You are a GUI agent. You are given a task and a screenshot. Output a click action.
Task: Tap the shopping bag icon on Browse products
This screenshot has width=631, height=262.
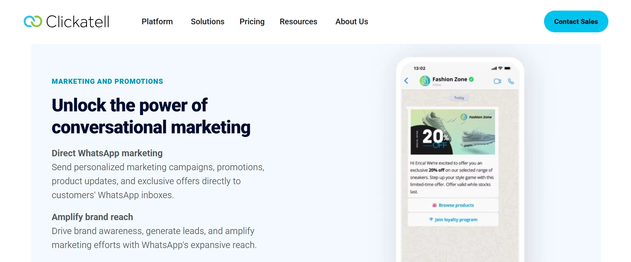[x=434, y=205]
